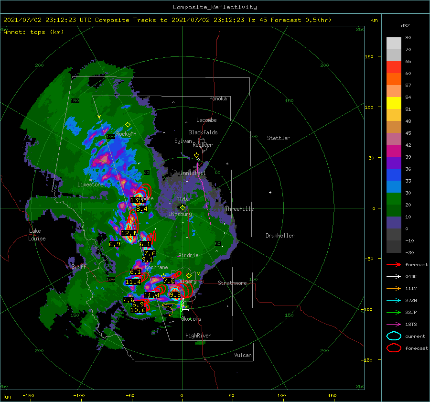Click the 7.8 storm top label near Calgary
430x402 pixels.
coord(169,281)
